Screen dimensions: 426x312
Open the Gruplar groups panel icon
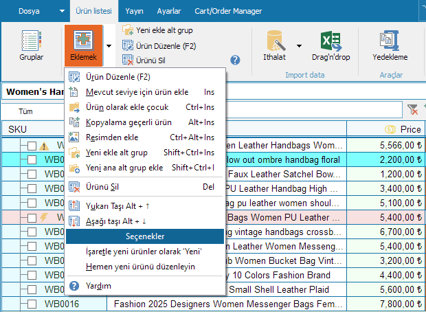(31, 45)
